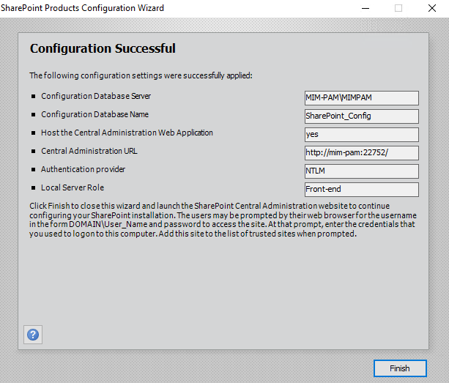449x383 pixels.
Task: Click the NTLM authentication provider field
Action: (361, 171)
